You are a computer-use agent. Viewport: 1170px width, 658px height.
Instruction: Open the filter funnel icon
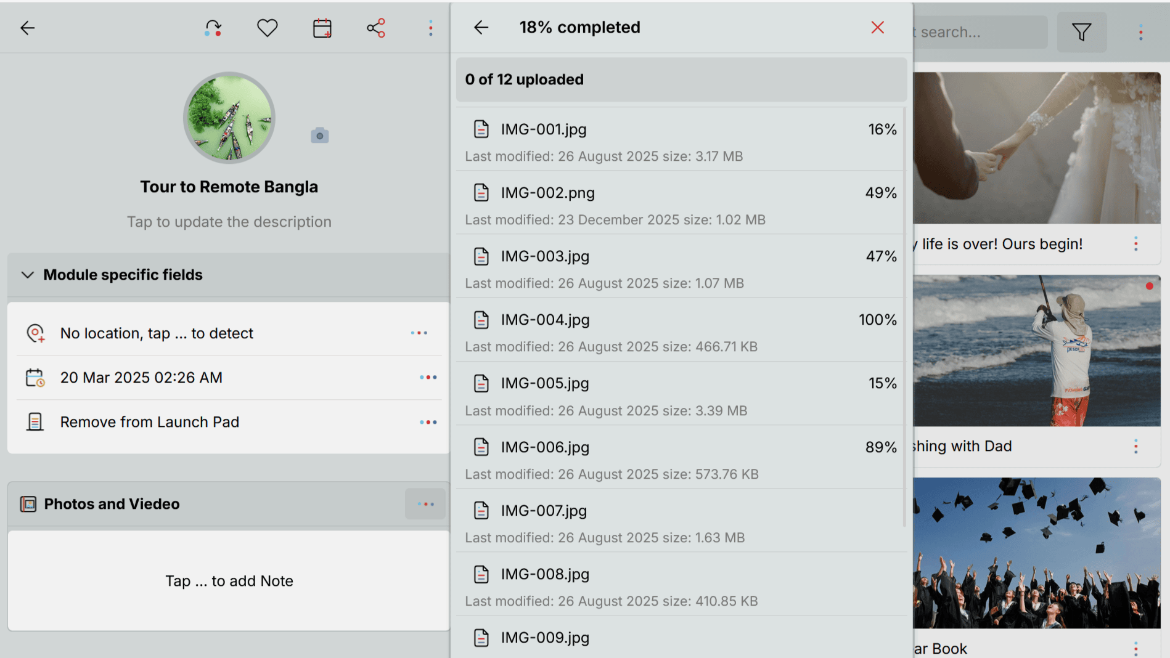click(1081, 32)
